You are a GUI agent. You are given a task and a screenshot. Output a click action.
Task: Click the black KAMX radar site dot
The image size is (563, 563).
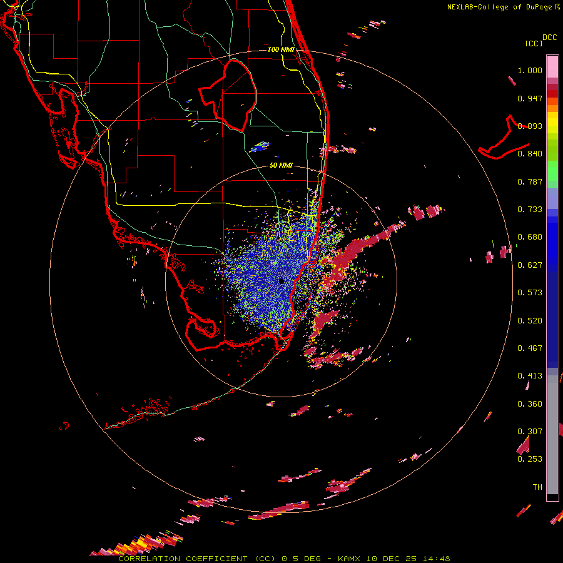pos(281,281)
